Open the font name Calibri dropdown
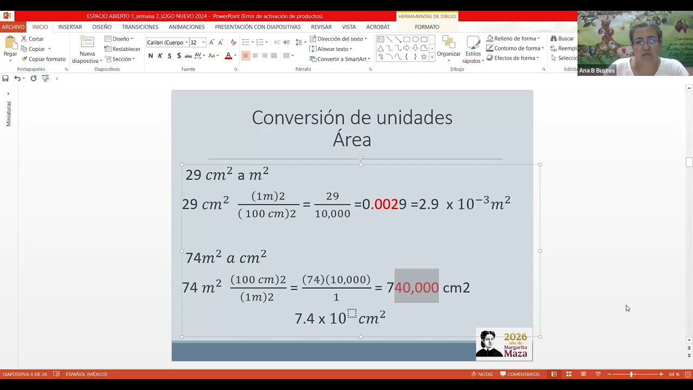693x390 pixels. click(x=186, y=42)
